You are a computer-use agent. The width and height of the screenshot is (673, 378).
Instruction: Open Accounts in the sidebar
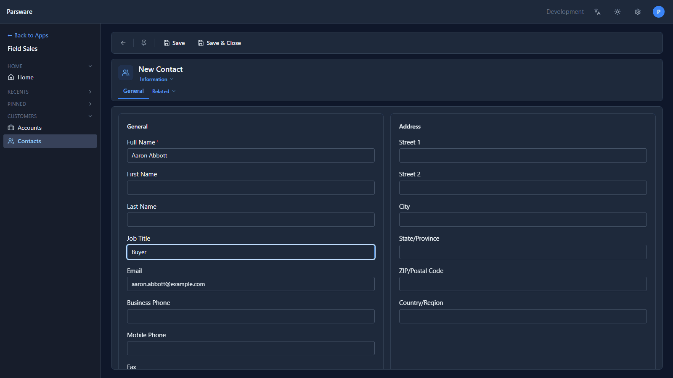[x=50, y=128]
